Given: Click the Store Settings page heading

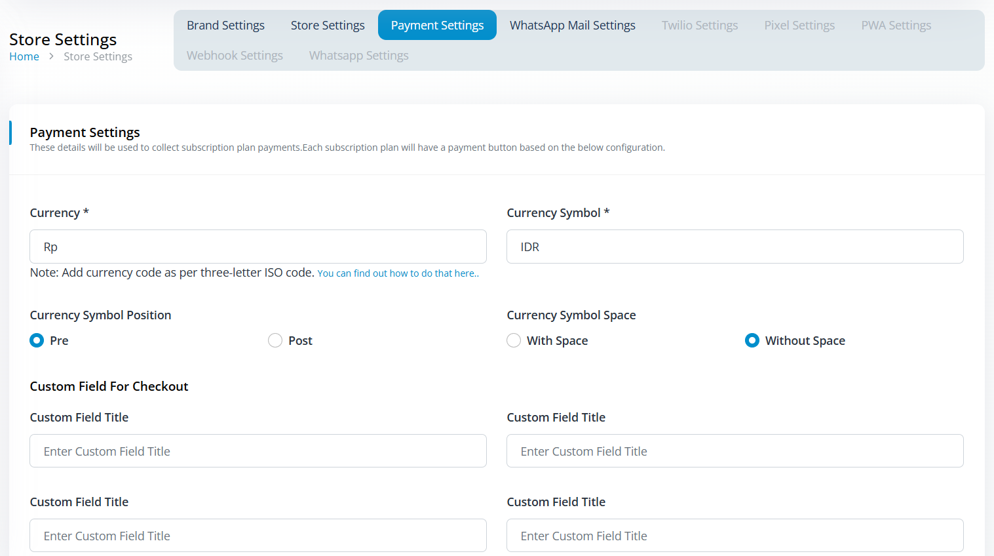Looking at the screenshot, I should point(63,39).
